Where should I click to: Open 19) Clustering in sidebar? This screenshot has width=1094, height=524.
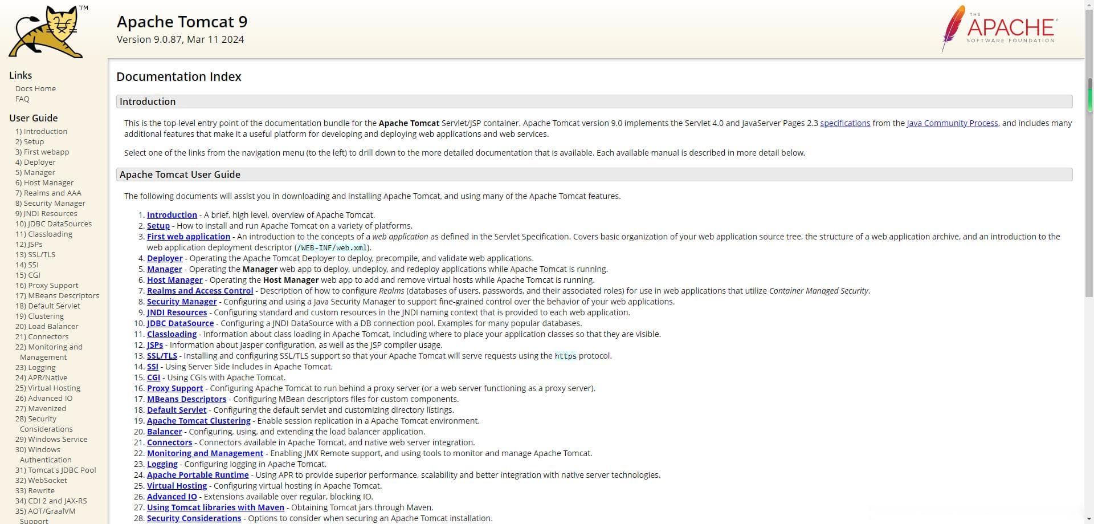coord(39,316)
